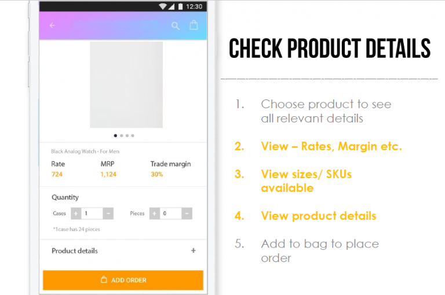445x295 pixels.
Task: Open search with the magnifier icon
Action: pos(176,26)
